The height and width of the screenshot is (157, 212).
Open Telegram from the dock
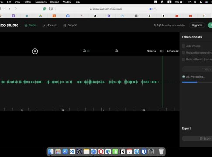(137, 152)
